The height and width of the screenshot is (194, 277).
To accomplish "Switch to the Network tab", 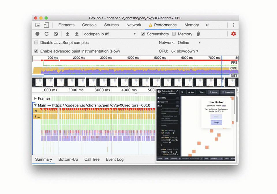I will tap(134, 25).
